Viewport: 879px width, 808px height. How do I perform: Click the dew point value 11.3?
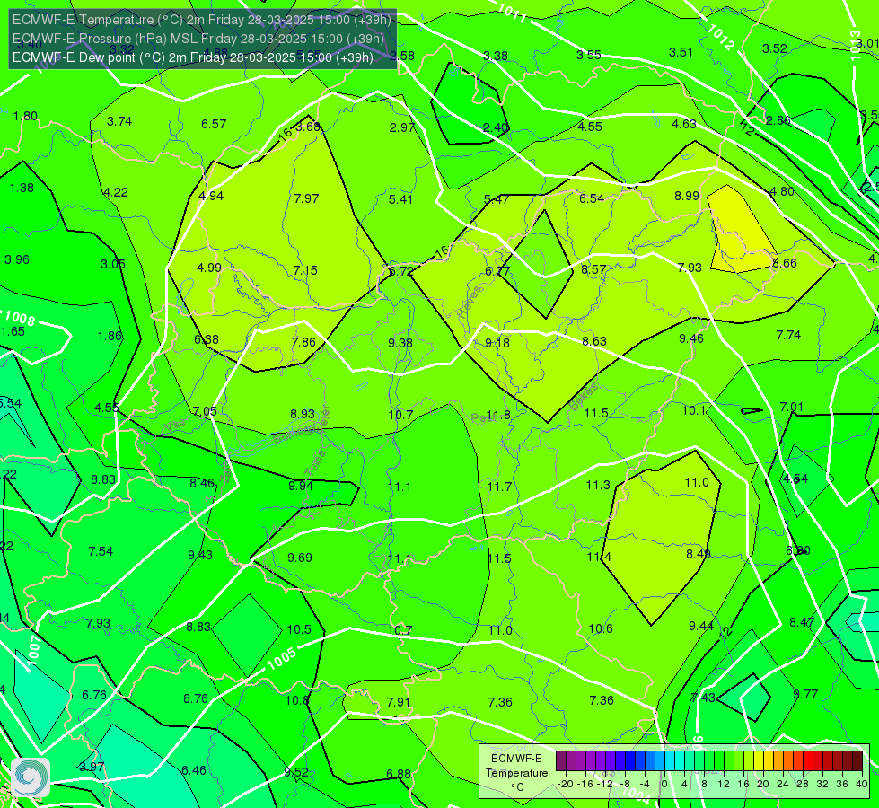click(x=598, y=485)
